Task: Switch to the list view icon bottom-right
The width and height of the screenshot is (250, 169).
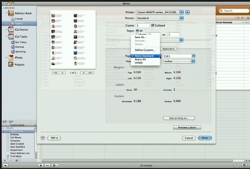Action: [x=244, y=165]
